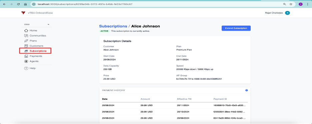Click the end date 26/11/2024 in details
The height and width of the screenshot is (124, 312).
tap(182, 60)
